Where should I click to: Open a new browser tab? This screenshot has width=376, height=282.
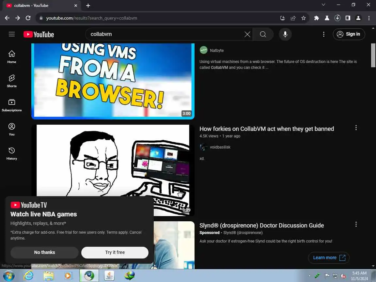click(x=88, y=6)
